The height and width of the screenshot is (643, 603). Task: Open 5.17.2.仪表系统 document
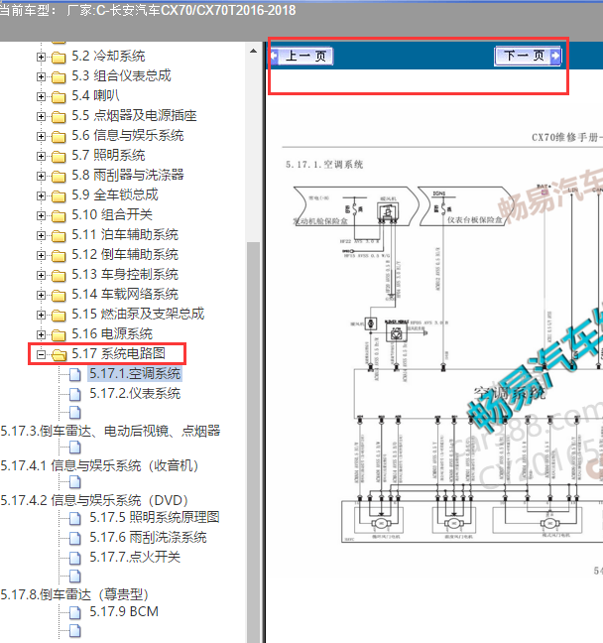(x=135, y=394)
